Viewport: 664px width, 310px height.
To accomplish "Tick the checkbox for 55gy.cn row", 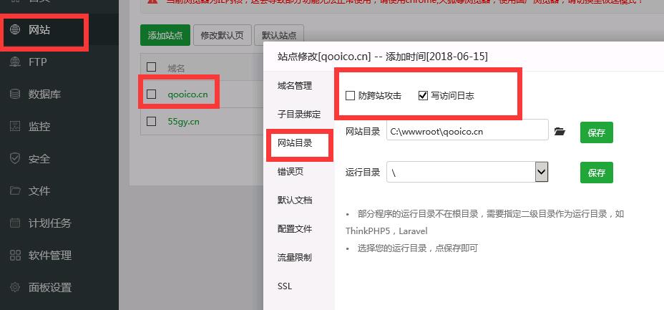I will 151,122.
